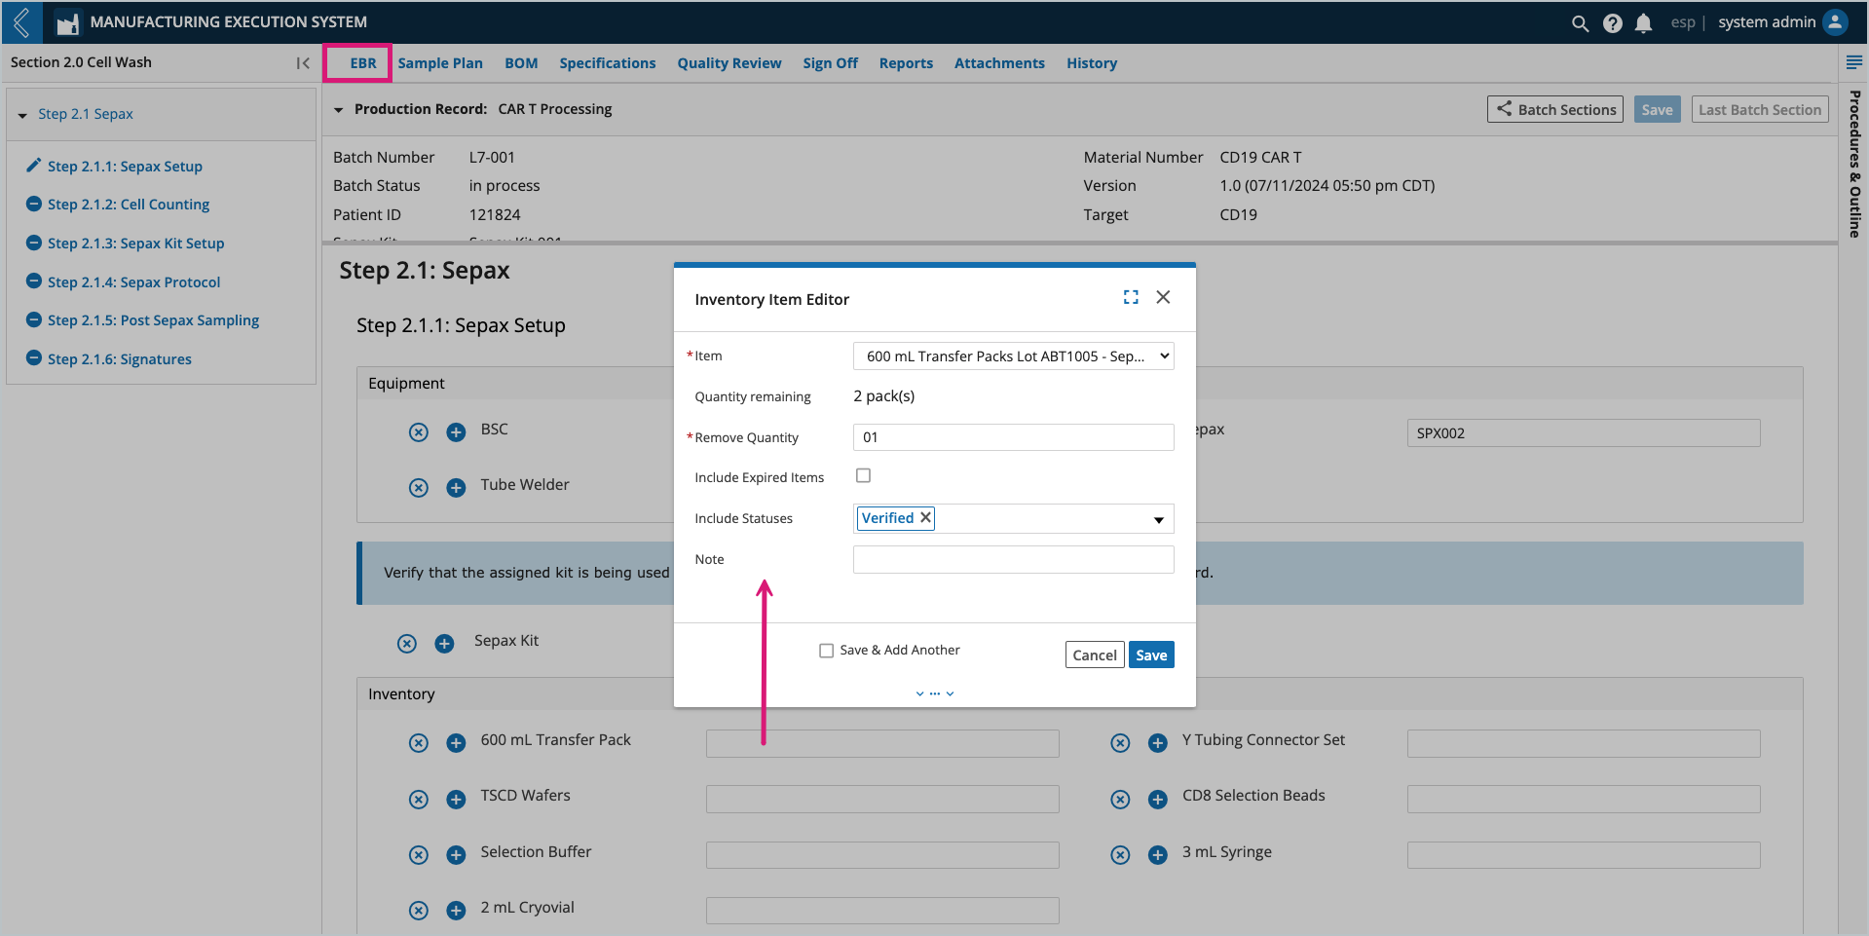Open Step 2.1.1: Sepax Setup link
The image size is (1869, 936).
pyautogui.click(x=125, y=167)
